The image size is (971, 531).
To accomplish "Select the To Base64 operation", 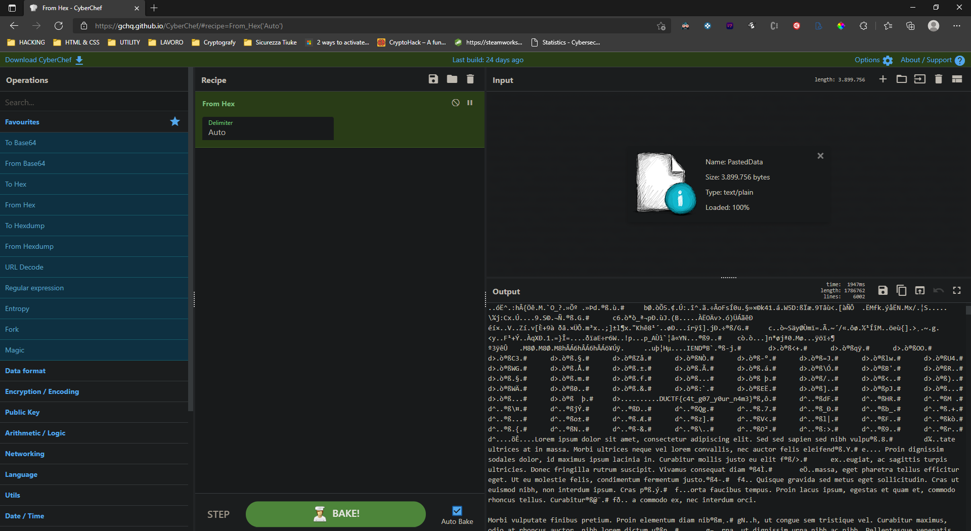I will tap(94, 143).
